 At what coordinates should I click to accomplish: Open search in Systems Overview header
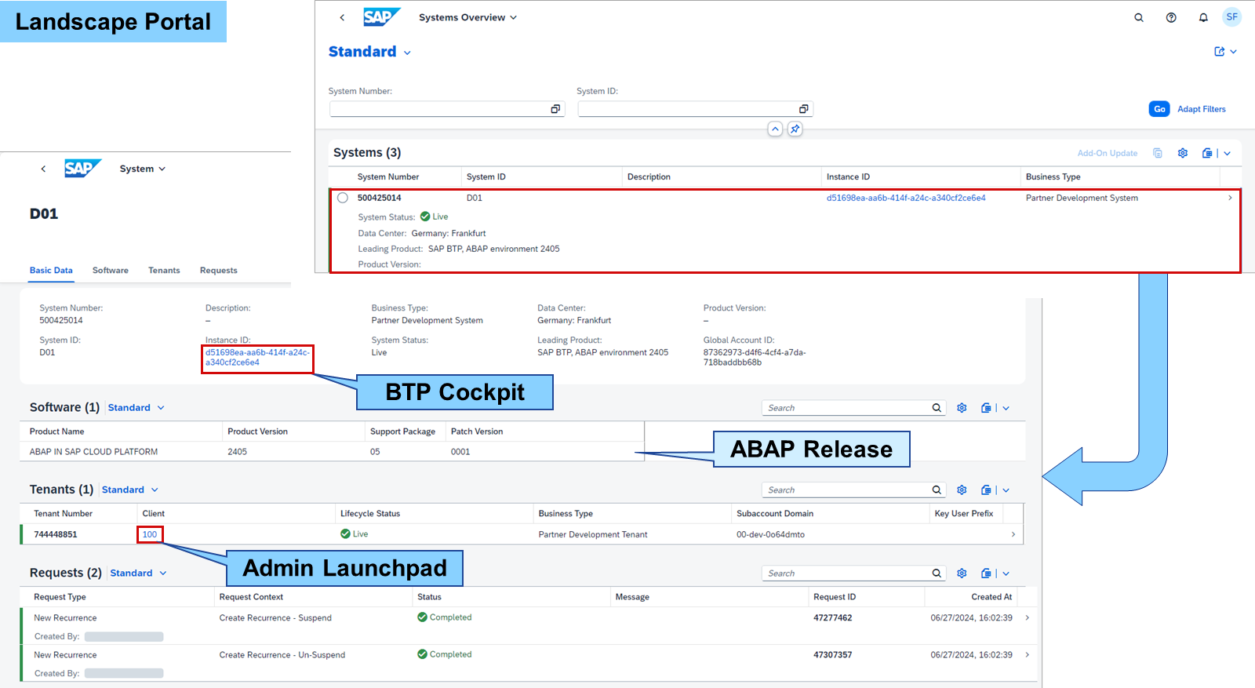coord(1139,17)
